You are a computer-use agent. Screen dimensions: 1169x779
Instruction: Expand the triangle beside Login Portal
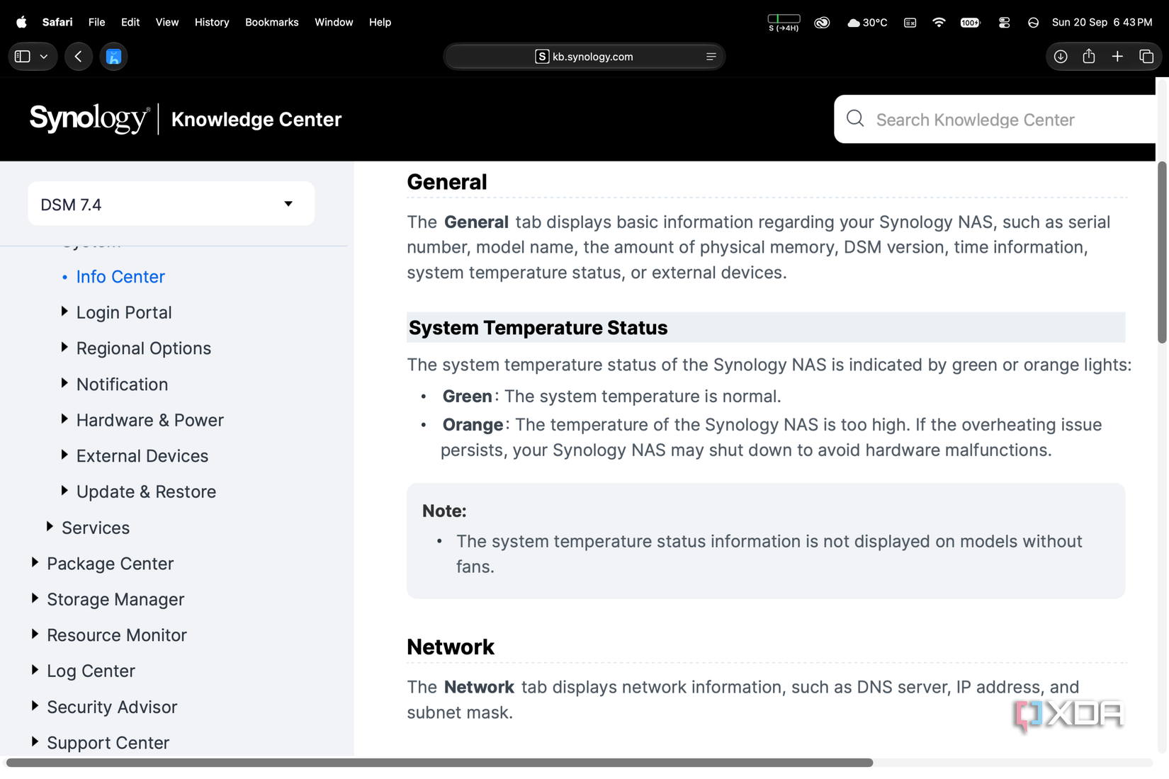point(64,312)
